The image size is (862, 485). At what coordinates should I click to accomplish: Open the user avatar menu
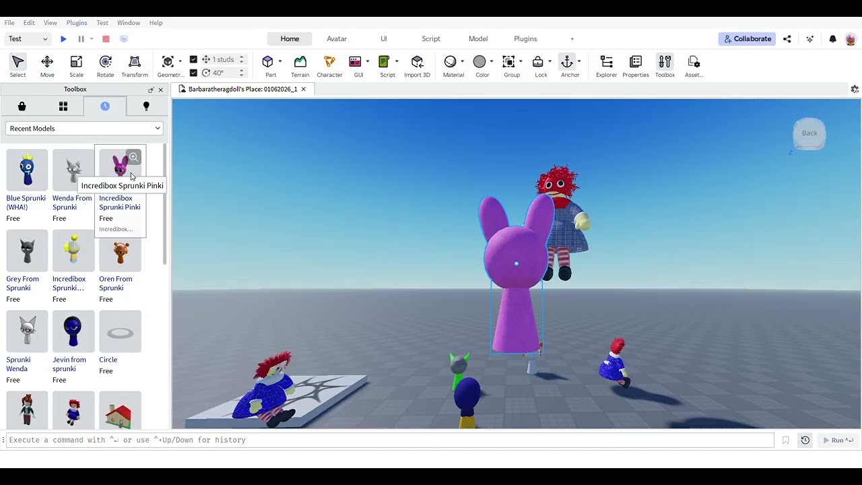(x=850, y=39)
